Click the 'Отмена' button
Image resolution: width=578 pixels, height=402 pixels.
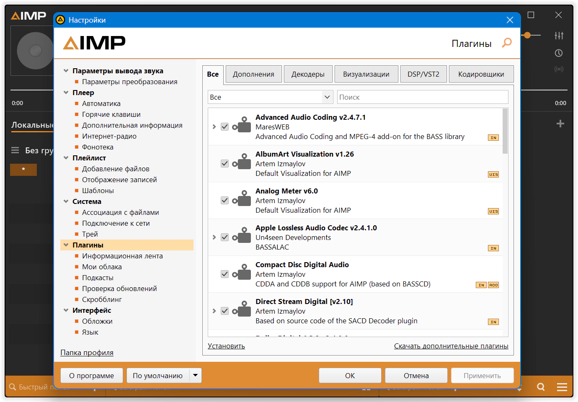pos(416,376)
